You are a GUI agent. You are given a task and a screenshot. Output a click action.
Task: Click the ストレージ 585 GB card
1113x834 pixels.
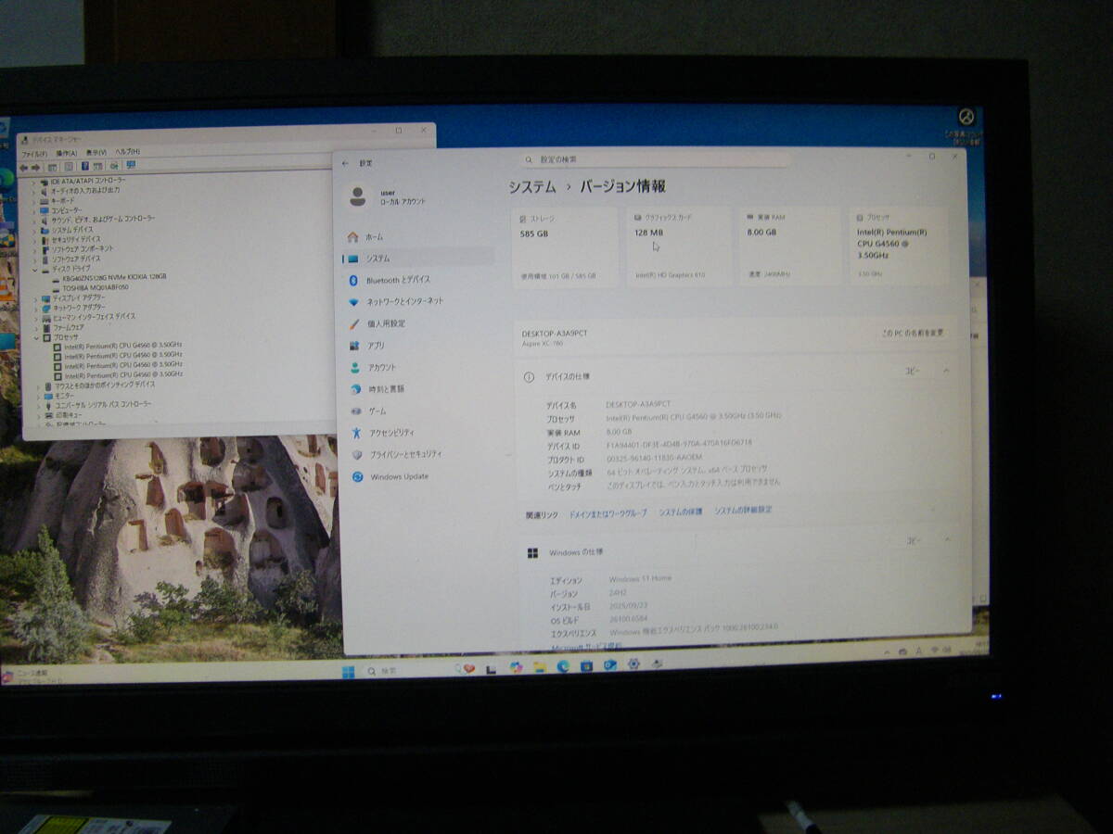565,246
